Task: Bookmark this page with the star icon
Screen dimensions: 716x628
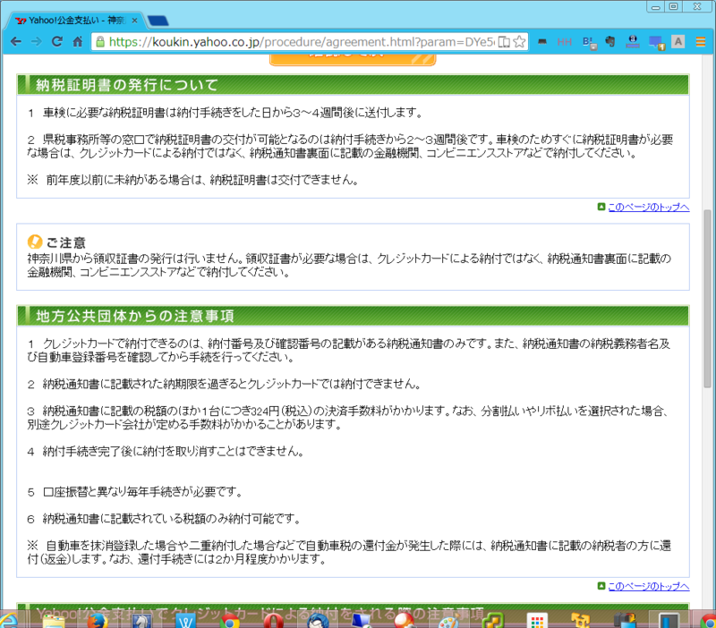Action: coord(519,42)
